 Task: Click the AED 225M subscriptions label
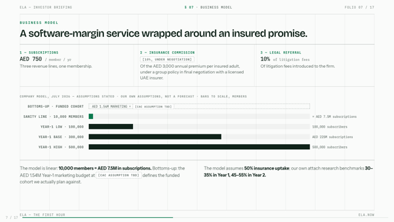coord(332,137)
